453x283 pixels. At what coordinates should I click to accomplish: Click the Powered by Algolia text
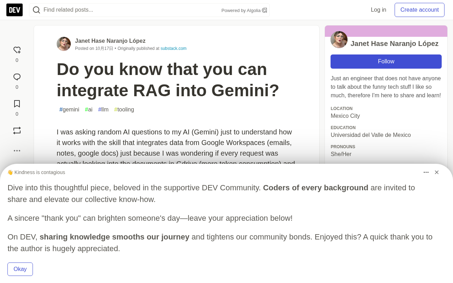tap(241, 10)
